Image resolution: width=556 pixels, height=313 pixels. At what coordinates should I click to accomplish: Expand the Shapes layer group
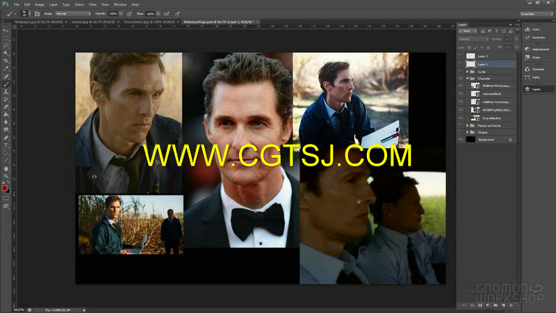click(x=467, y=132)
